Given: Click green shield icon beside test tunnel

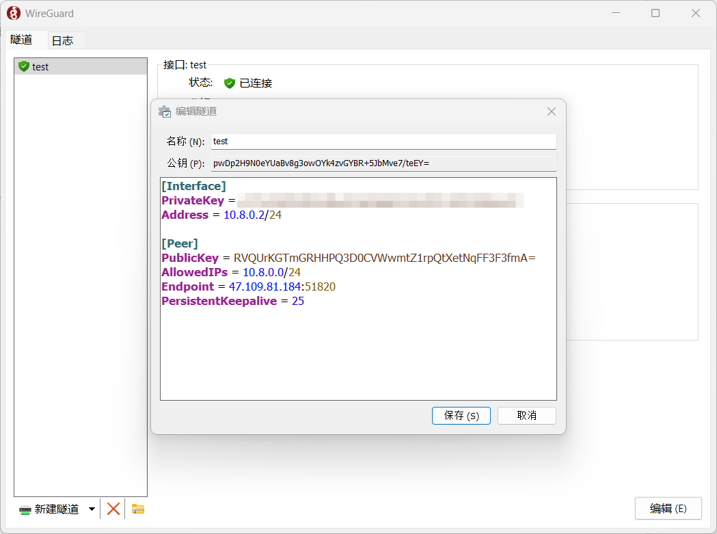Looking at the screenshot, I should pyautogui.click(x=24, y=67).
